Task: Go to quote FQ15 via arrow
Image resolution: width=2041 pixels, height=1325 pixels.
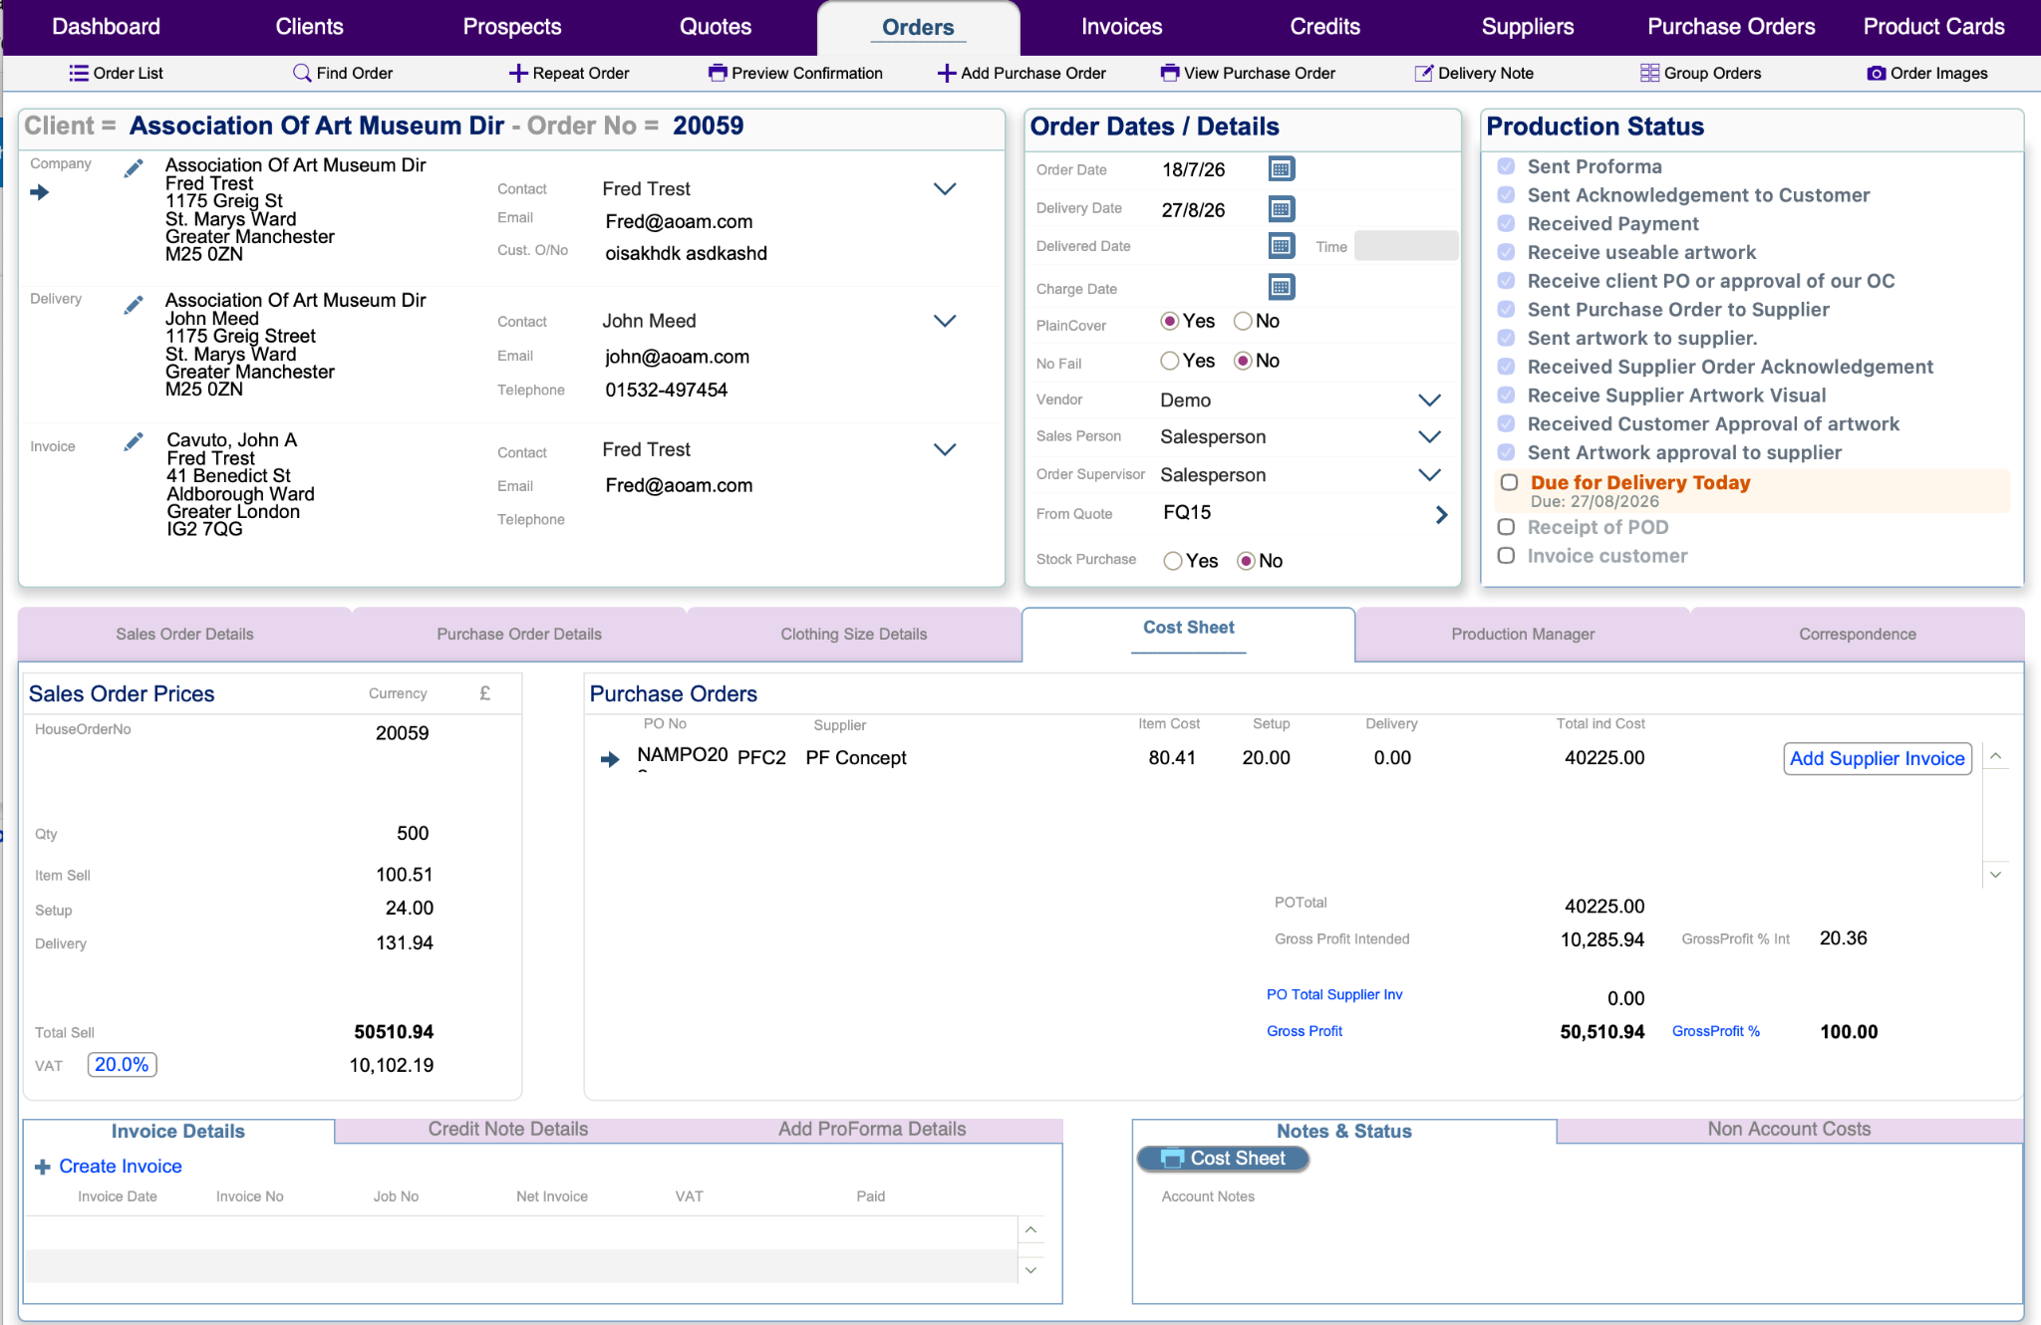Action: tap(1441, 514)
